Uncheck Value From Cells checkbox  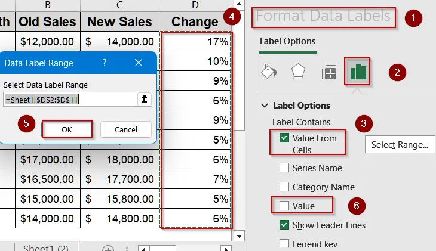284,138
